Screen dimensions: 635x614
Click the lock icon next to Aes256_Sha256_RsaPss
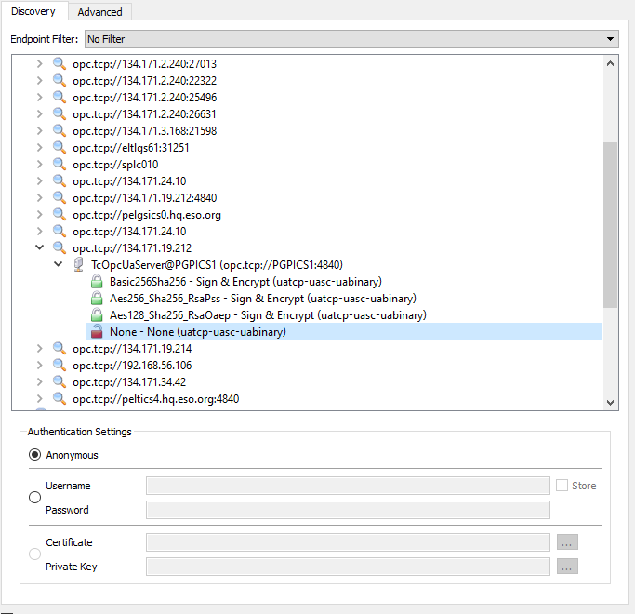coord(96,299)
